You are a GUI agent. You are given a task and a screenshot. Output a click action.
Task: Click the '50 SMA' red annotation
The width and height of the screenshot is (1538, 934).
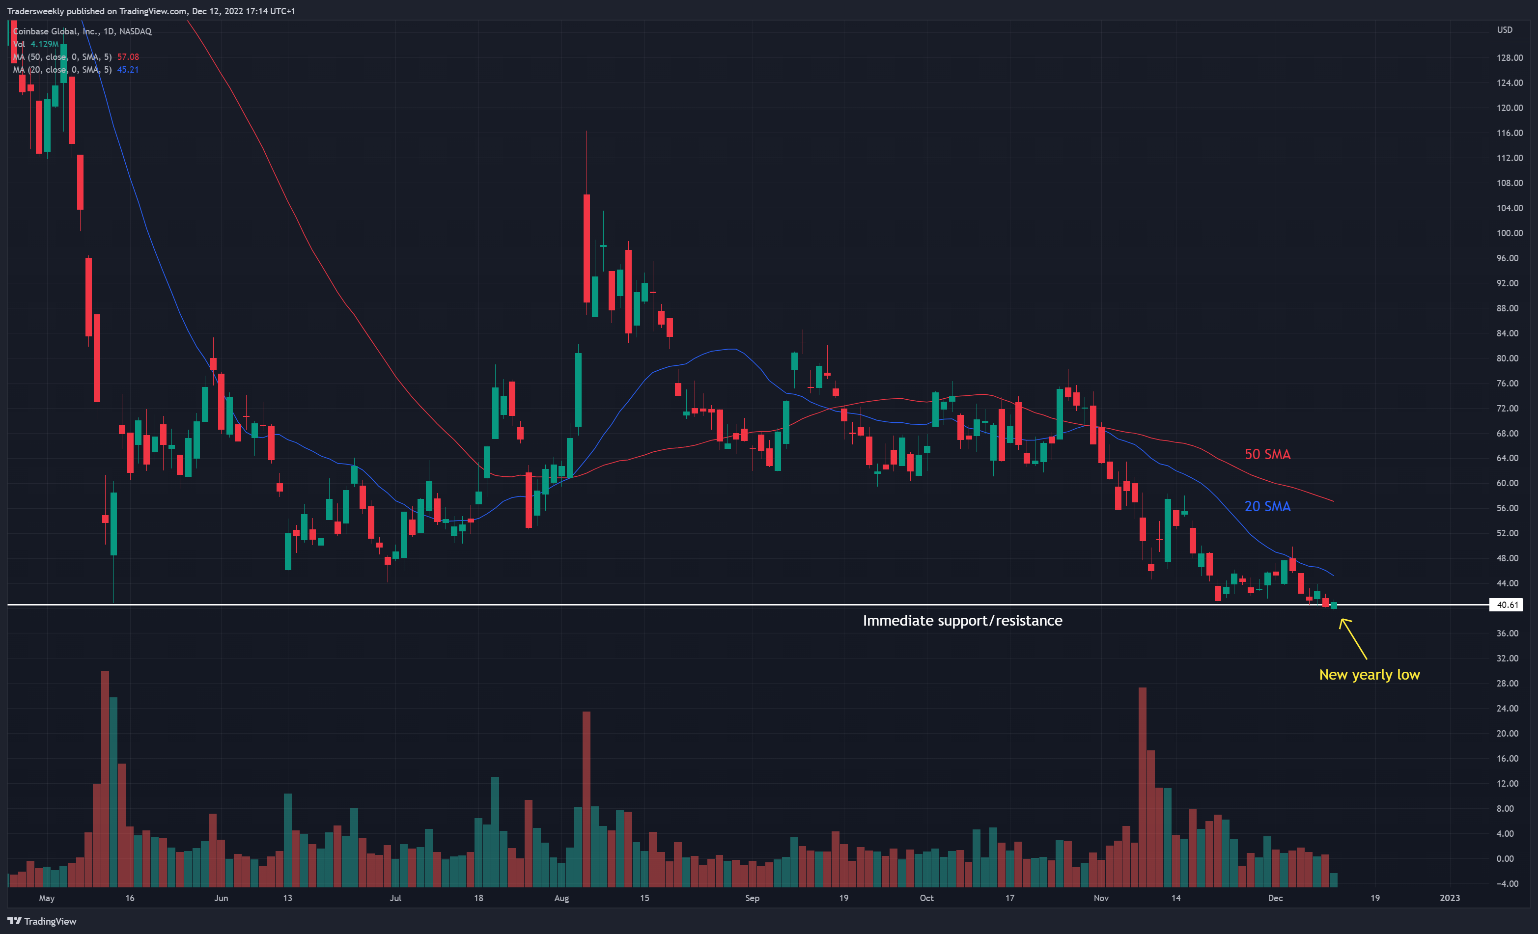pyautogui.click(x=1267, y=454)
